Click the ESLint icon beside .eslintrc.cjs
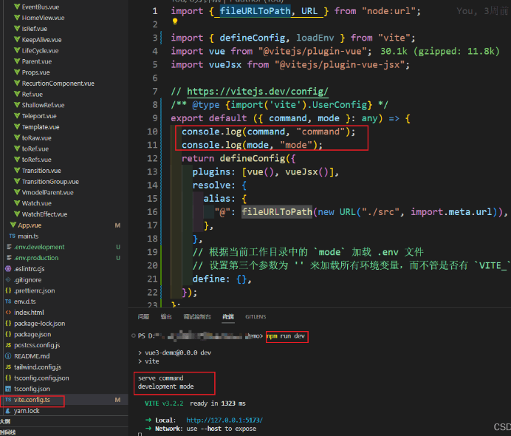Viewport: 511px width, 436px height. pyautogui.click(x=8, y=269)
